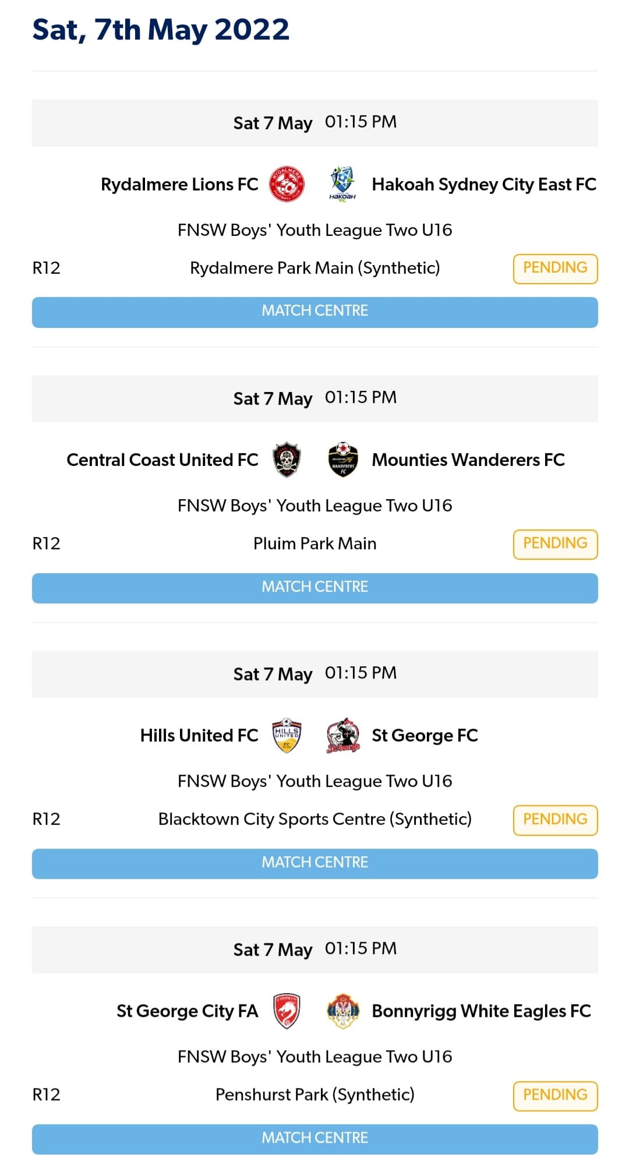This screenshot has width=629, height=1155.
Task: Click Pending status at Rydalmere Park match
Action: tap(555, 269)
